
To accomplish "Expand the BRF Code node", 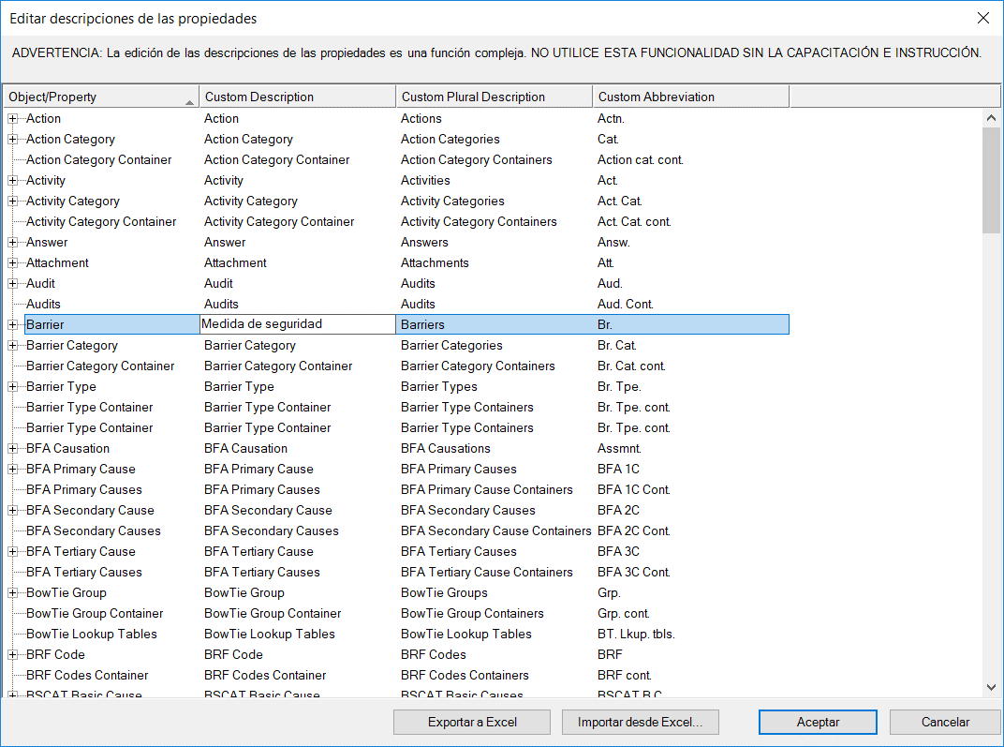I will pos(12,655).
